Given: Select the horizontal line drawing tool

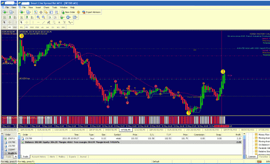Looking at the screenshot, I should point(38,22).
